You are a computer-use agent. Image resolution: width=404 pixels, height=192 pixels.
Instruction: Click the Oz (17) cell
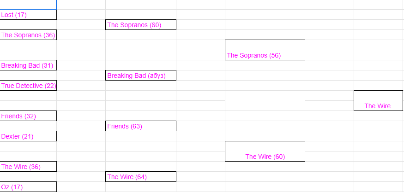click(28, 187)
